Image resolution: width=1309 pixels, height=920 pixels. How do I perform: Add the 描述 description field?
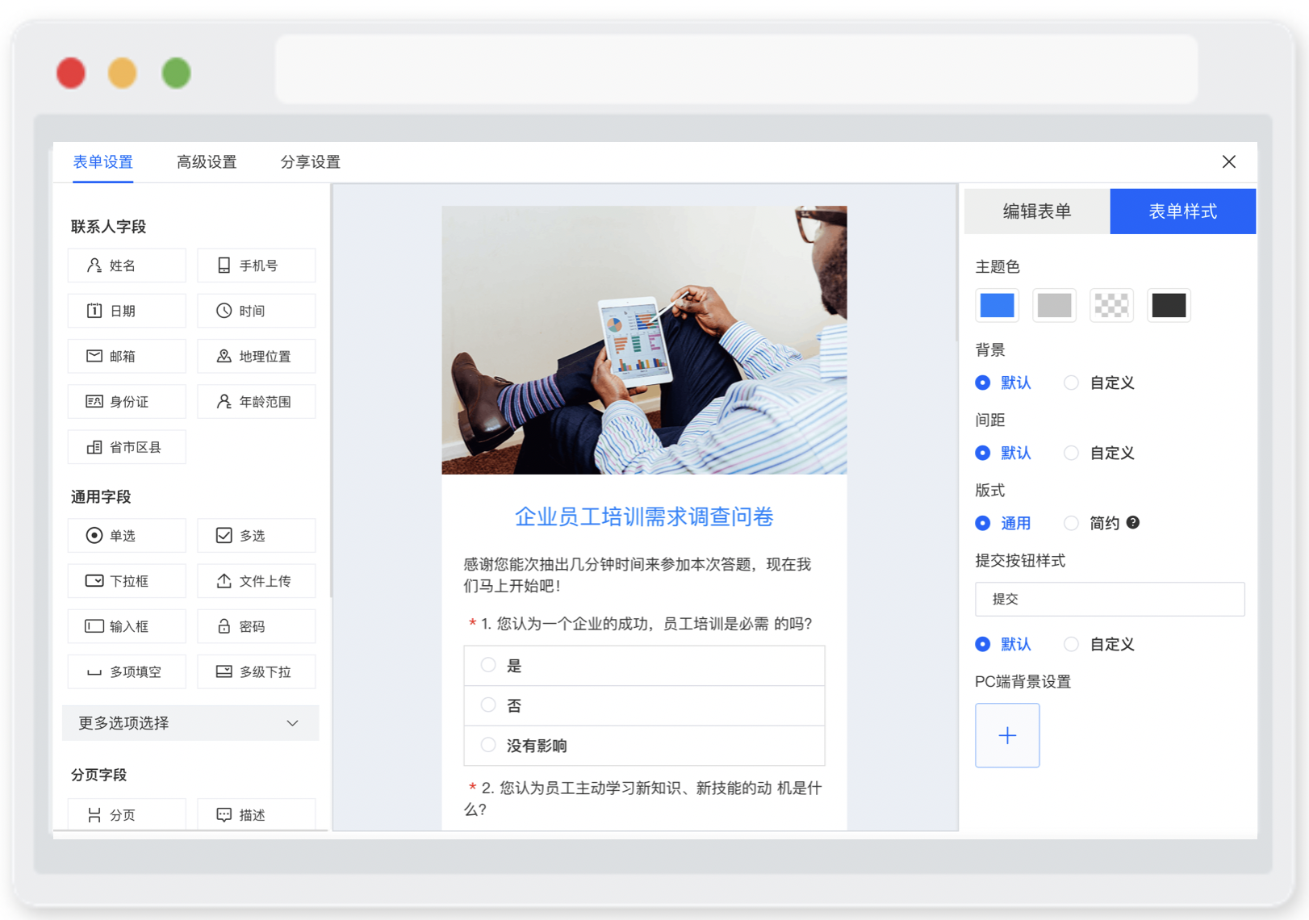[x=257, y=814]
